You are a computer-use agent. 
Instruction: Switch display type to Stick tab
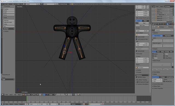click(158, 52)
